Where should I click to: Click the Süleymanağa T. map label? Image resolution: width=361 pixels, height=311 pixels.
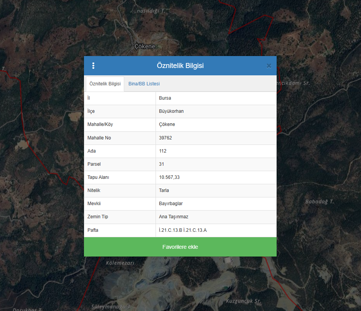click(x=109, y=307)
